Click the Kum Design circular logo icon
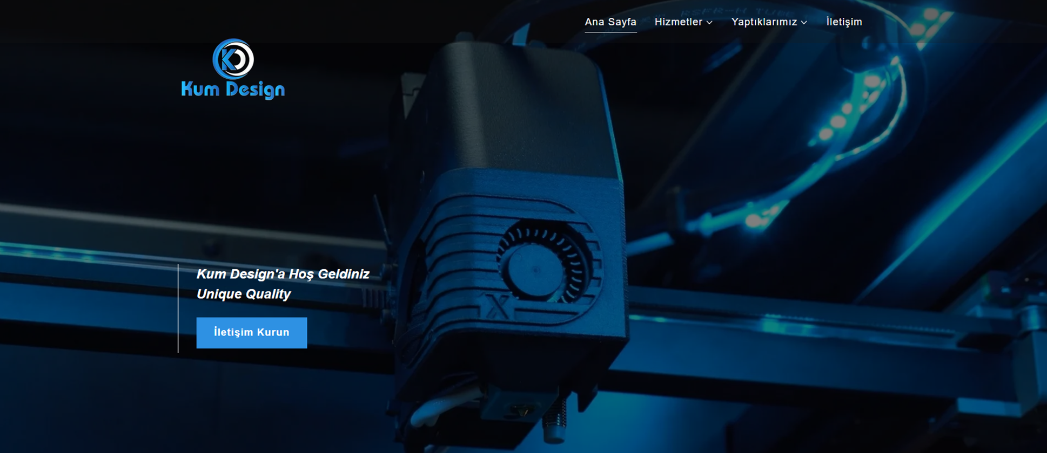This screenshot has width=1047, height=453. click(233, 59)
